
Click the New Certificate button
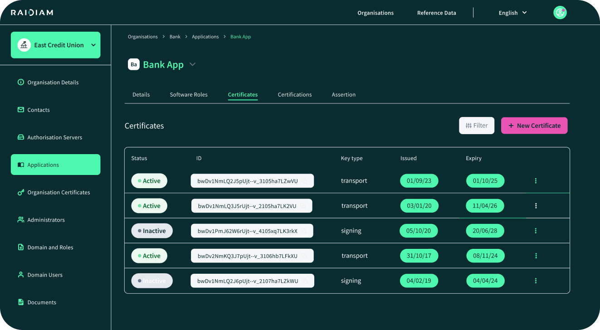click(534, 126)
